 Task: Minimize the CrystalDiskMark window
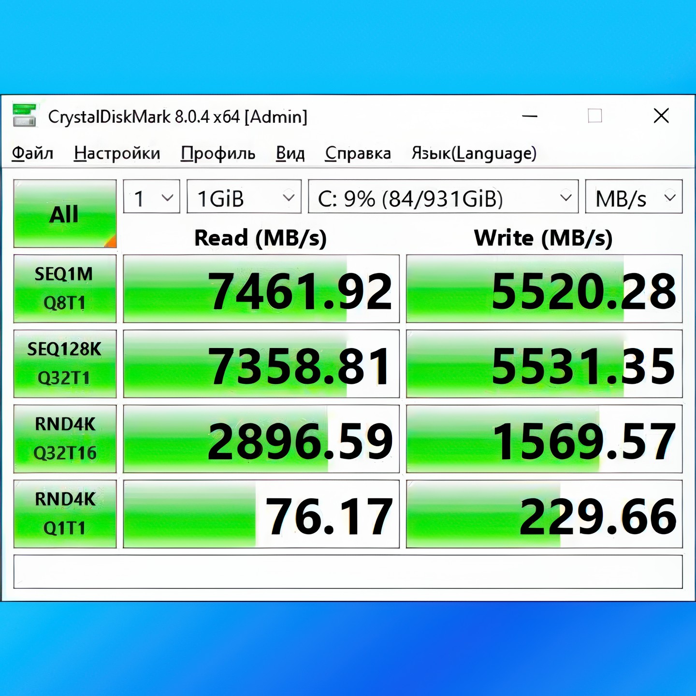[x=530, y=116]
